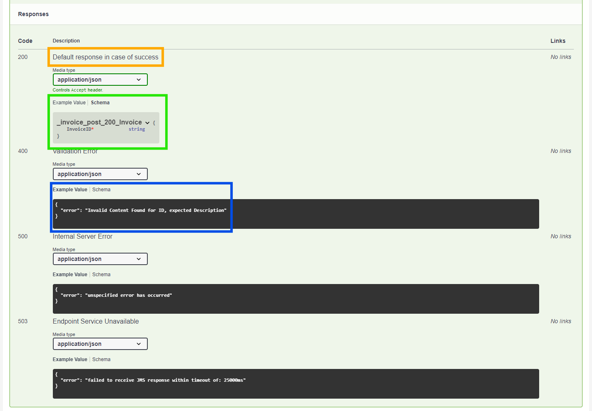Open the Media type dropdown for the 503 response
The image size is (592, 411).
[100, 343]
